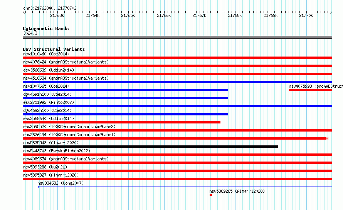Click the red bar for esv2676494

tap(175, 138)
